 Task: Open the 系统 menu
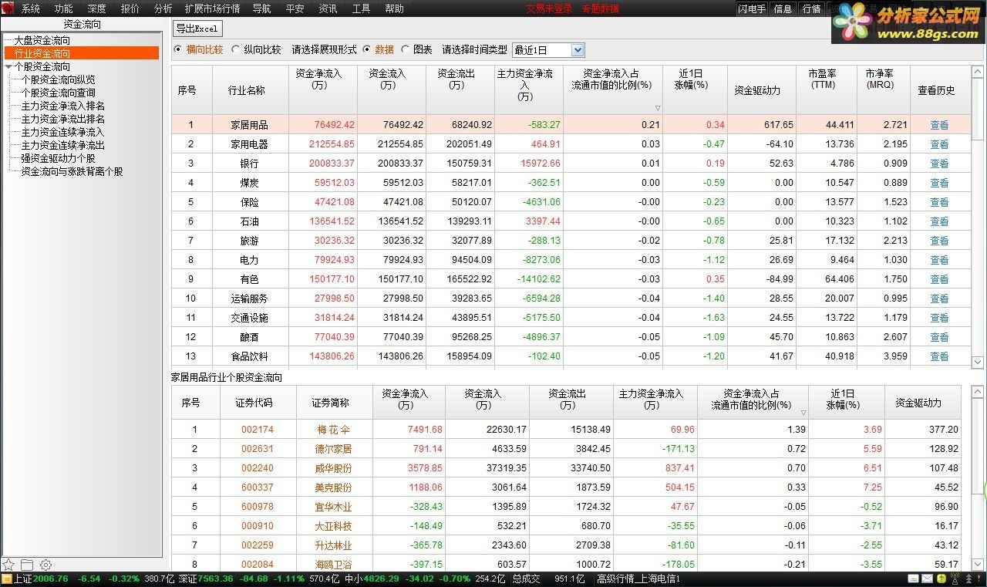pyautogui.click(x=31, y=9)
